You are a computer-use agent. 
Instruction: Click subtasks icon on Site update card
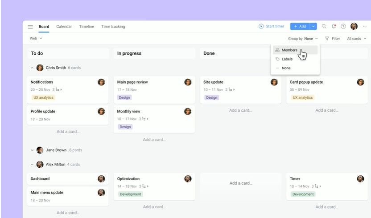coord(230,89)
